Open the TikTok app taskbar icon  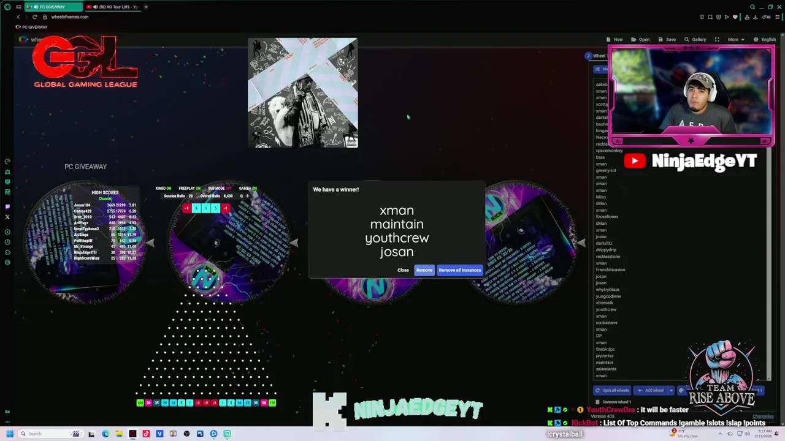[x=146, y=434]
